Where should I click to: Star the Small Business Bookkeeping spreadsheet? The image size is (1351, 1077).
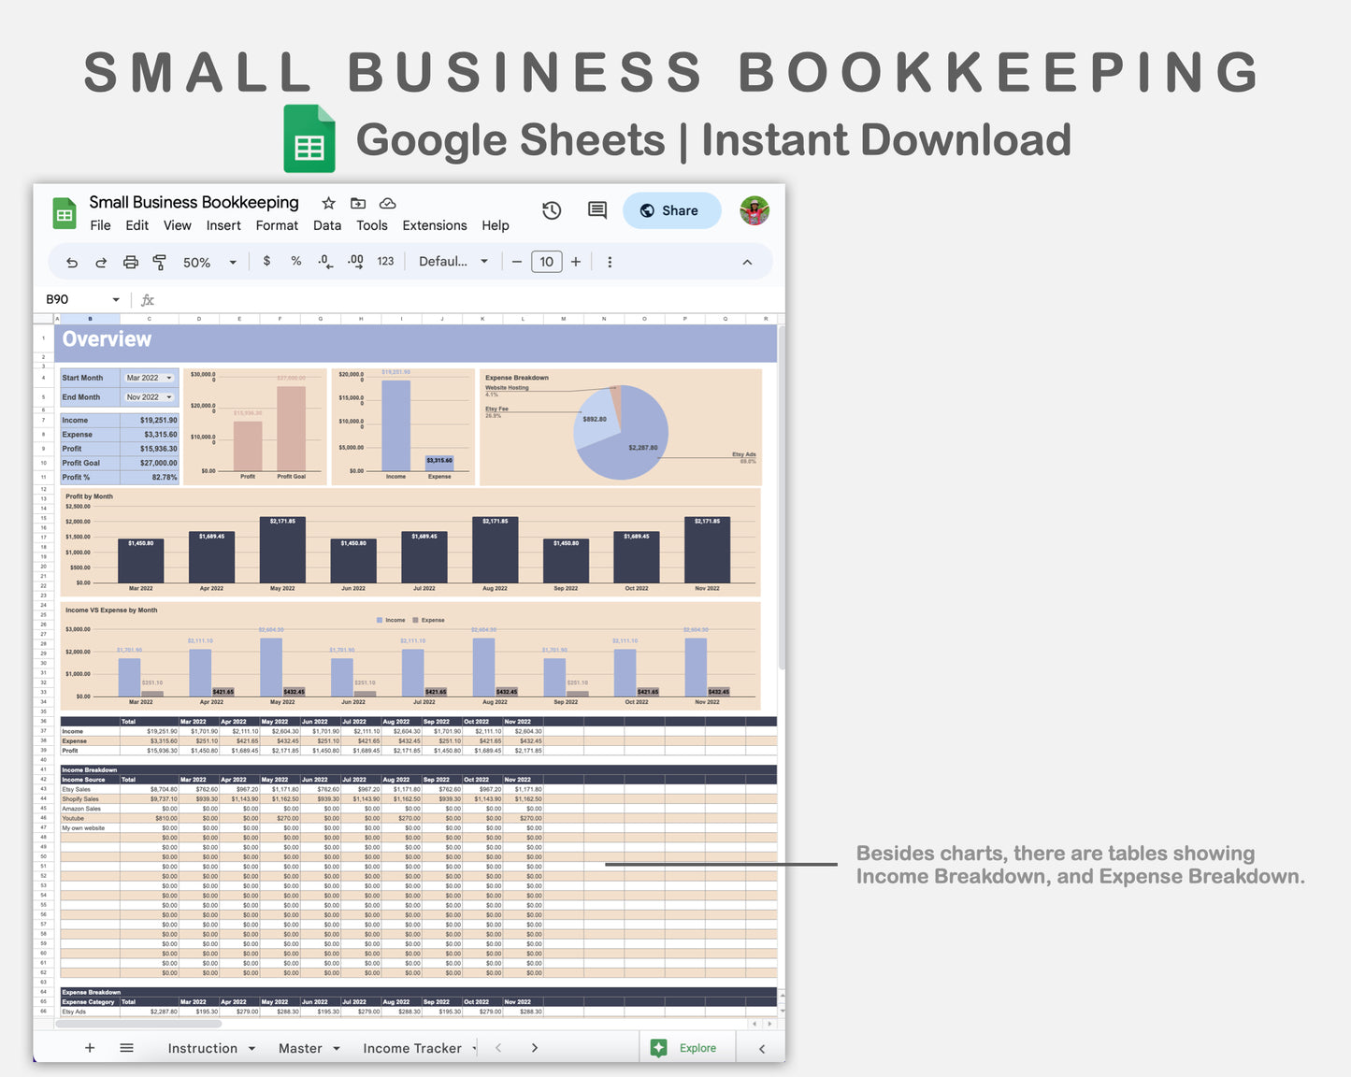coord(327,203)
